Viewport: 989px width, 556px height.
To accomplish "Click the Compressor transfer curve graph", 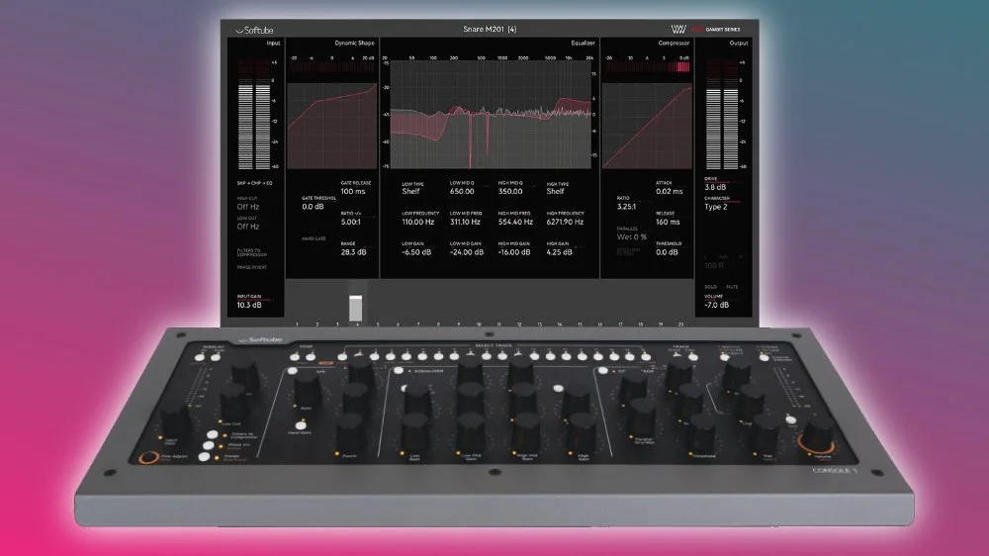I will (647, 127).
